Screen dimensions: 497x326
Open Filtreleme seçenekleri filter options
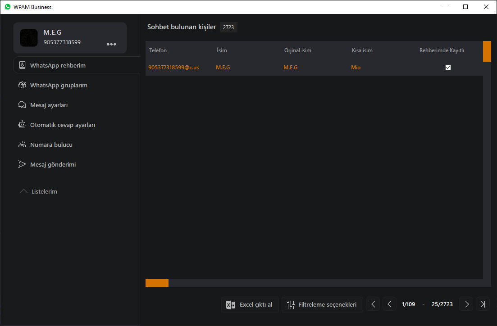[322, 304]
